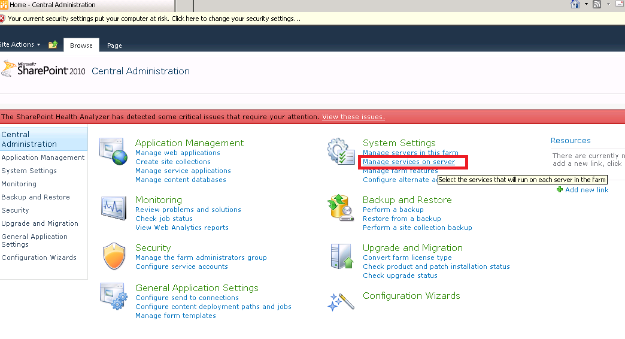
Task: Open a new blank browser tab
Action: [x=185, y=5]
